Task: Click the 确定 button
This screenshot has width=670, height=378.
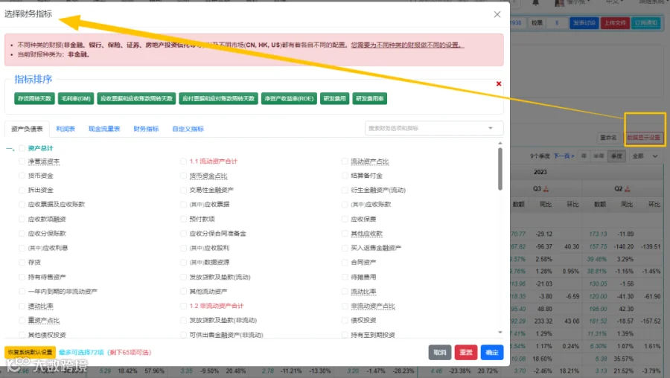Action: pyautogui.click(x=492, y=353)
